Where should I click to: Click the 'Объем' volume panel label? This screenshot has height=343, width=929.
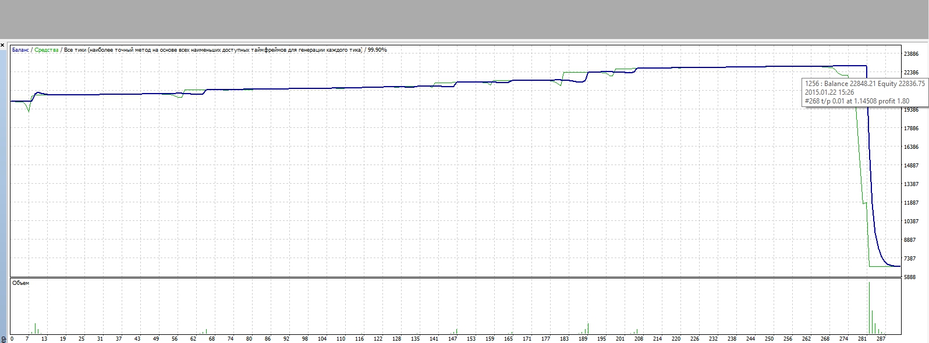(21, 283)
